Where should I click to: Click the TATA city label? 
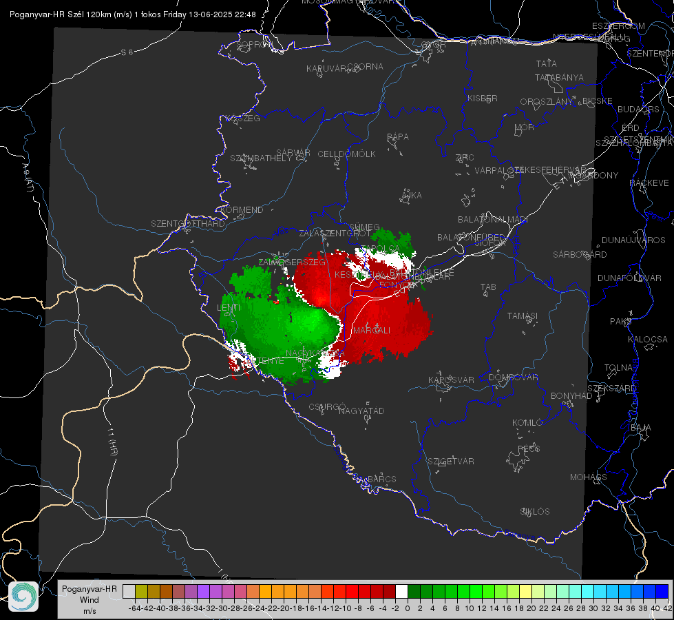click(x=547, y=63)
